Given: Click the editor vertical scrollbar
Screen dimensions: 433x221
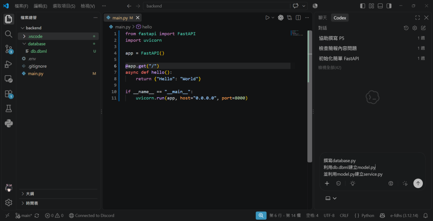Looking at the screenshot, I should click(310, 97).
